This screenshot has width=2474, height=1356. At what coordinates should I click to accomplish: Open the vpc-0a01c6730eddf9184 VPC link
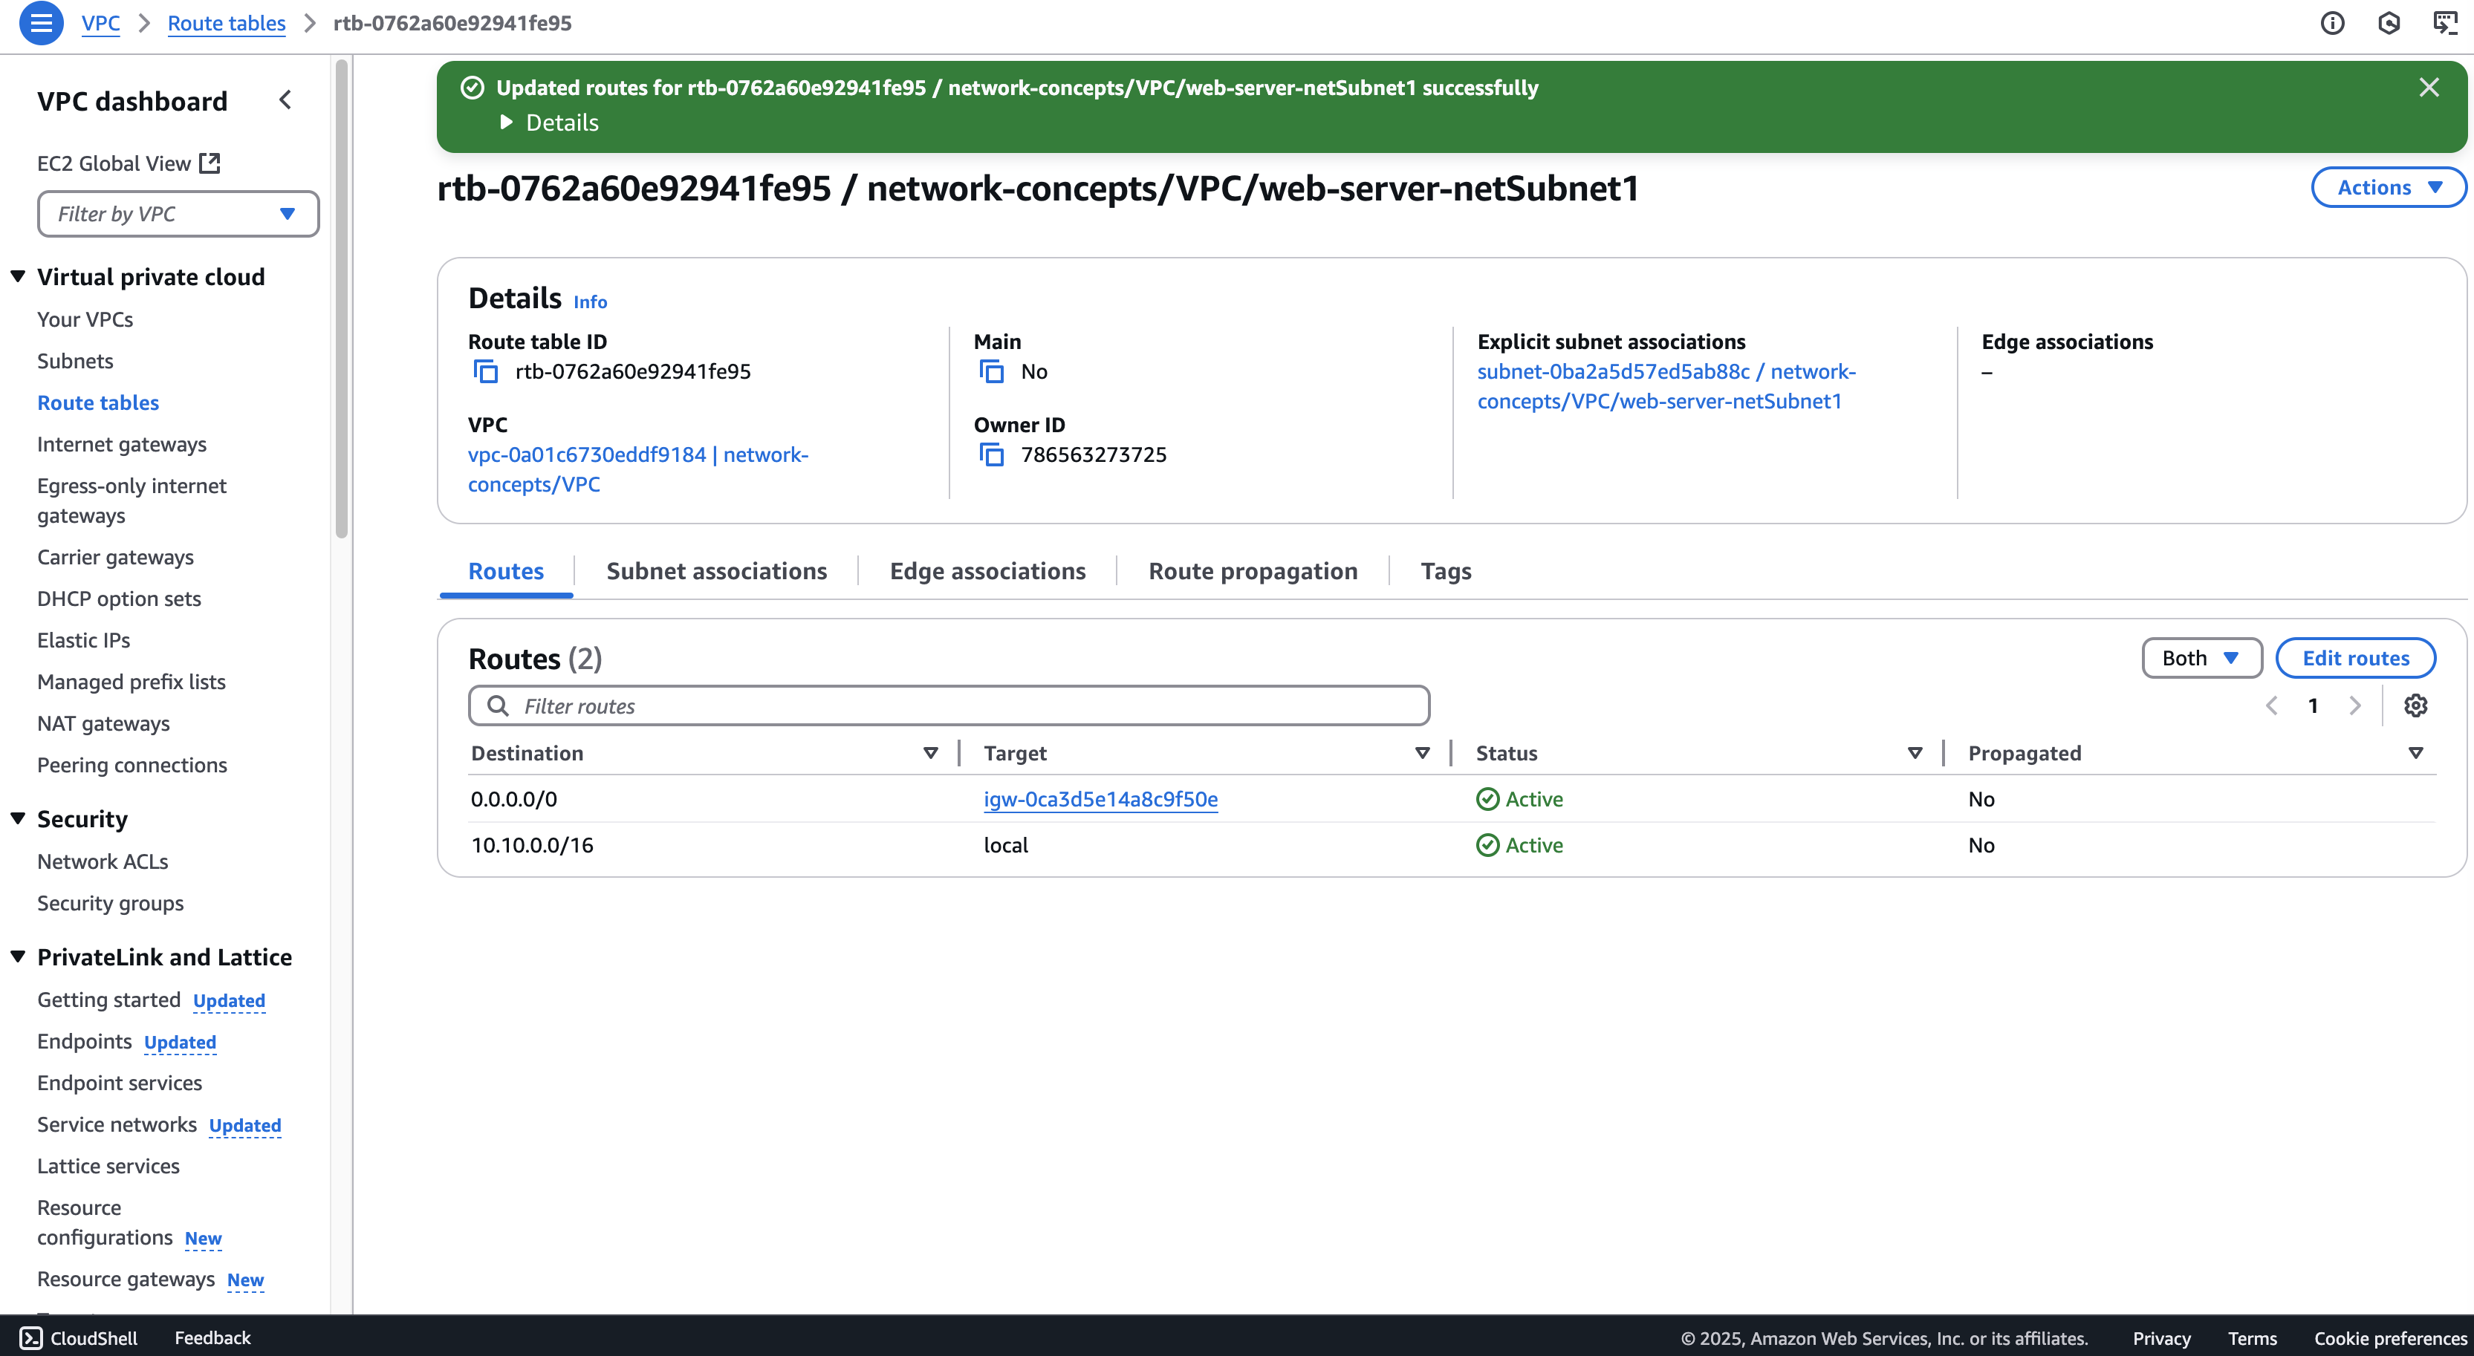[637, 469]
